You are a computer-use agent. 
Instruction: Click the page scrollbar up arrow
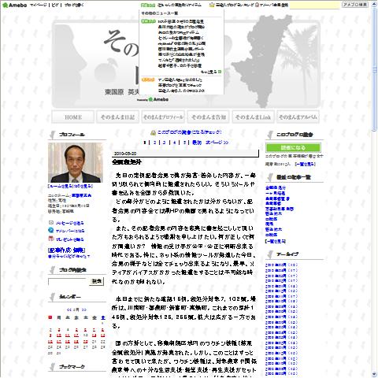(x=375, y=4)
